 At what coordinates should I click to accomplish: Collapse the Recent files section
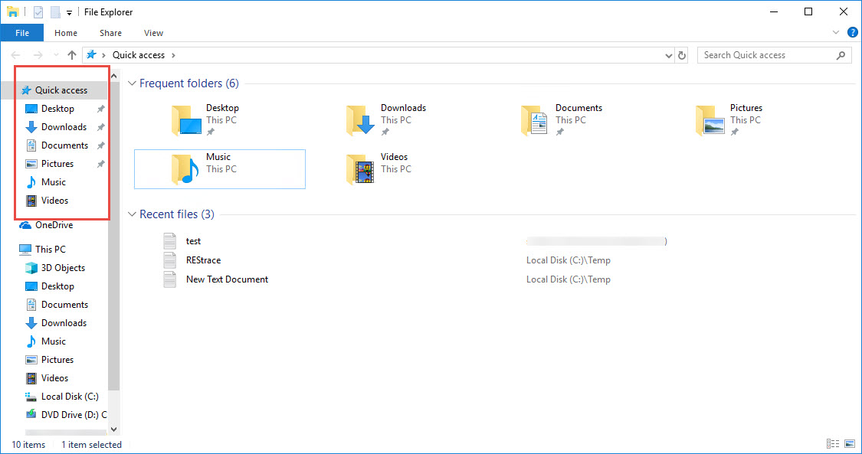[x=132, y=214]
